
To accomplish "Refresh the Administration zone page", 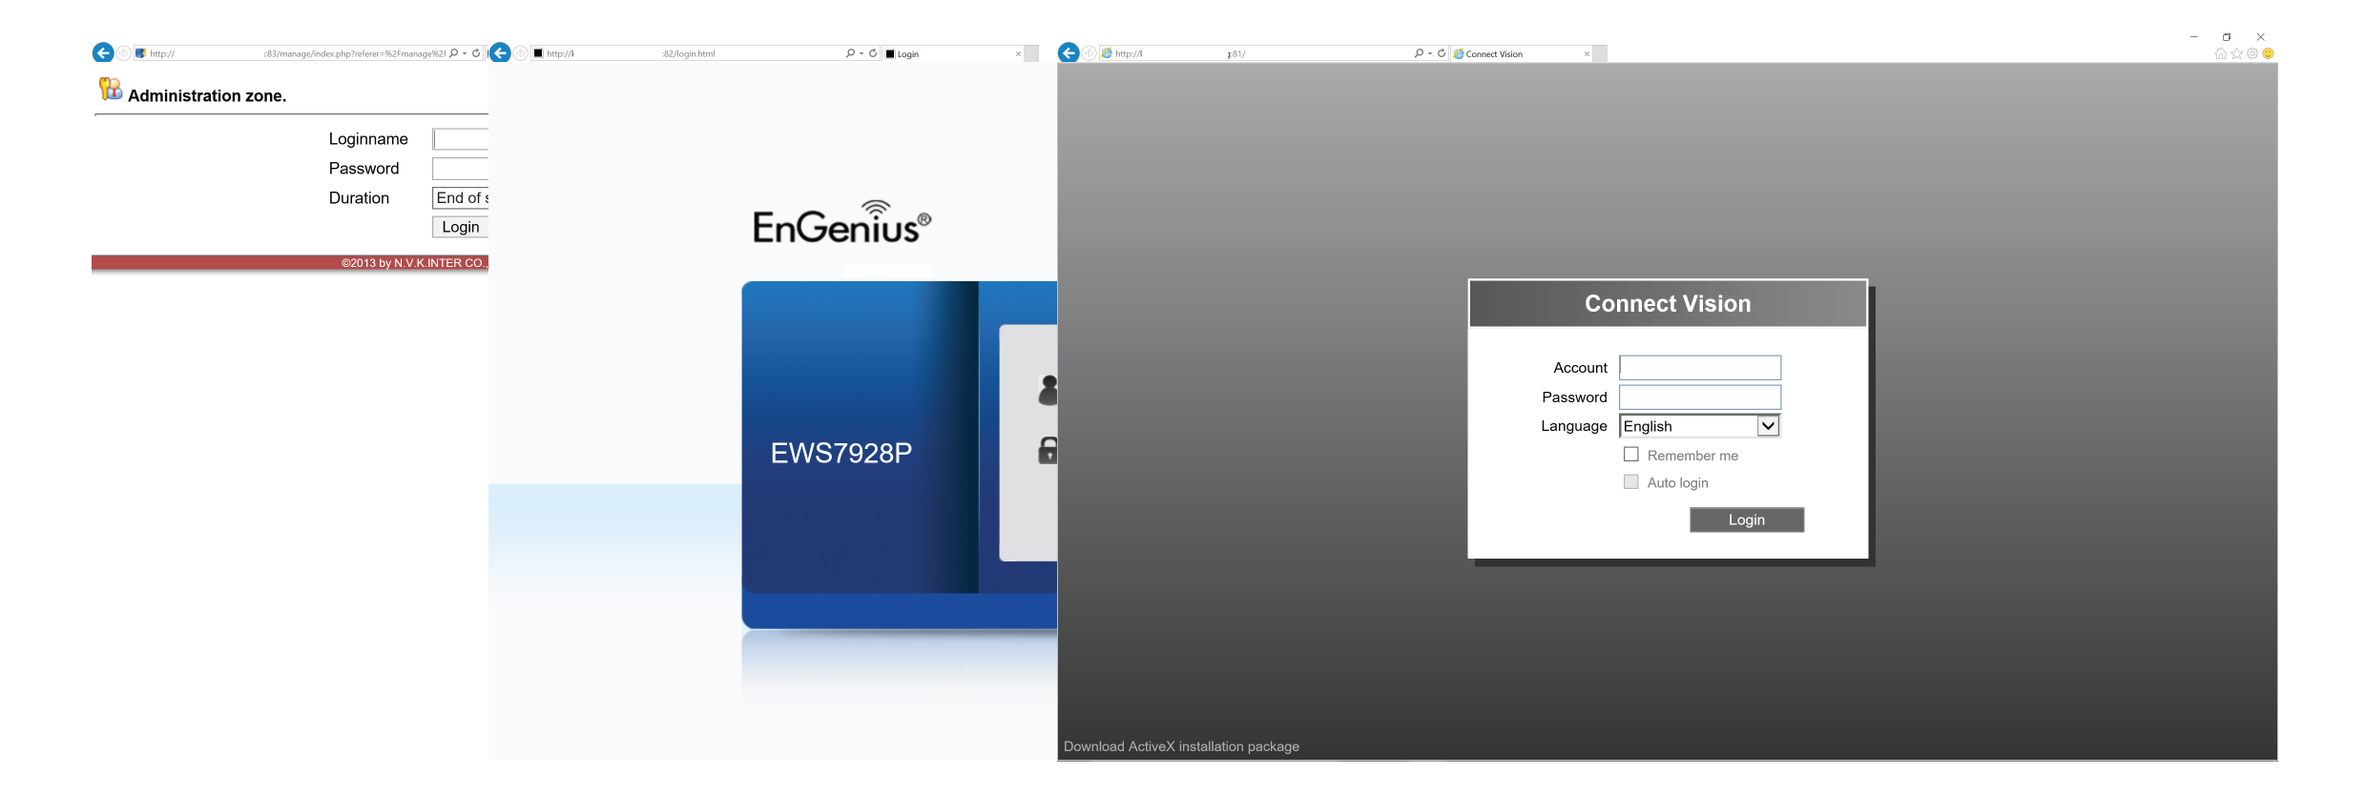I will (x=476, y=53).
